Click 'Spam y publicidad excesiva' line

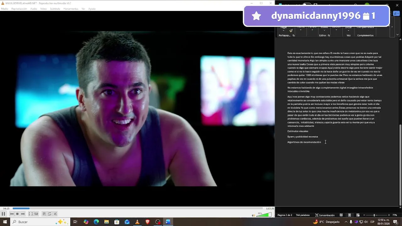coord(302,137)
